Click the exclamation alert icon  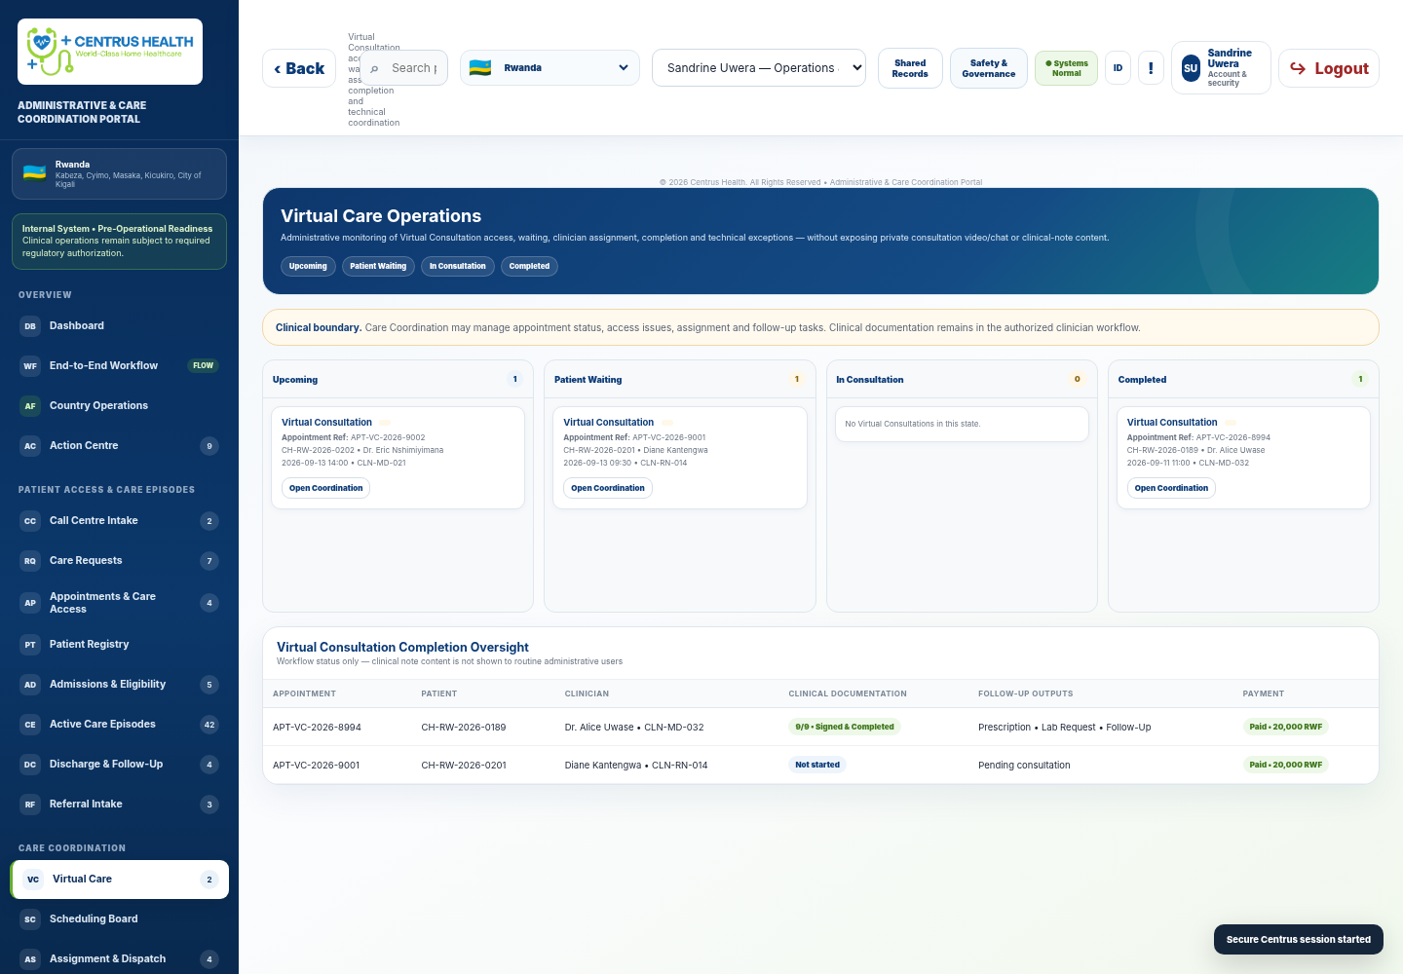tap(1151, 68)
